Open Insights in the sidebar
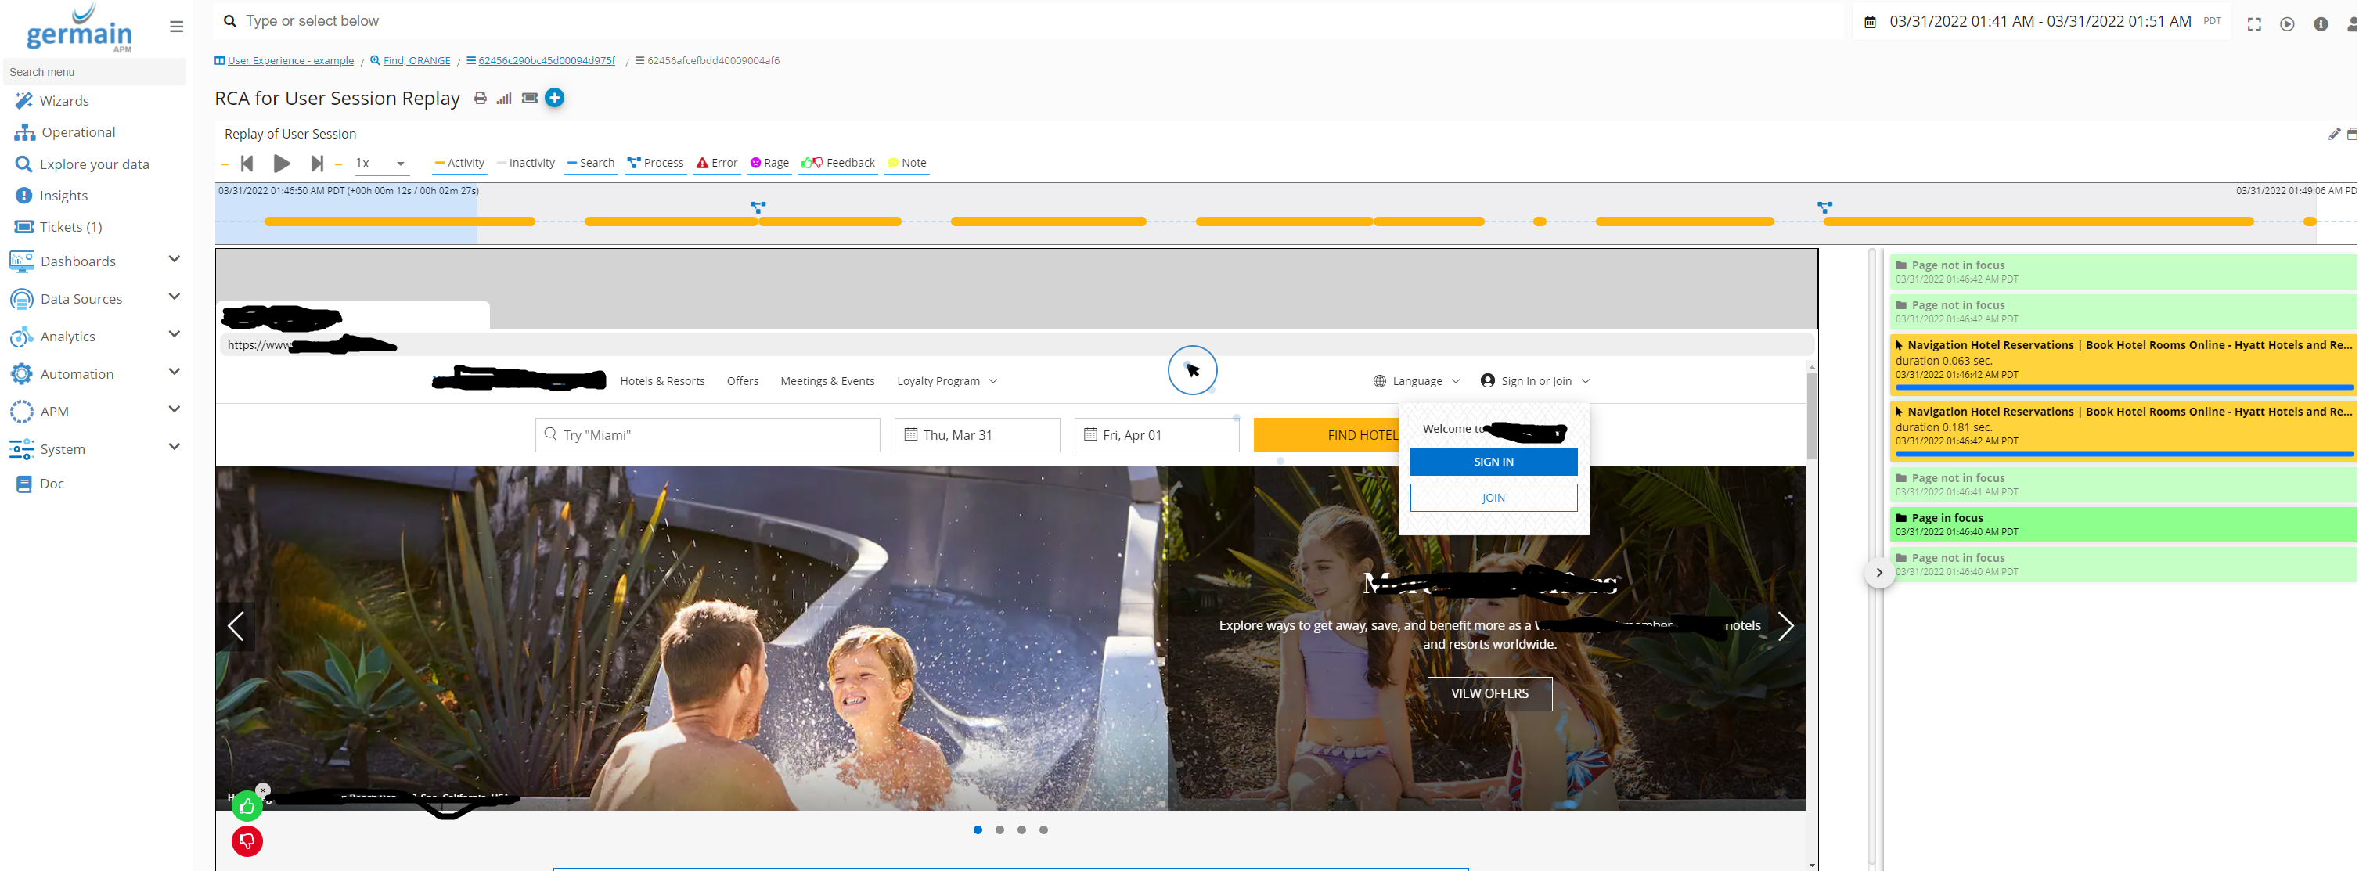 (63, 196)
